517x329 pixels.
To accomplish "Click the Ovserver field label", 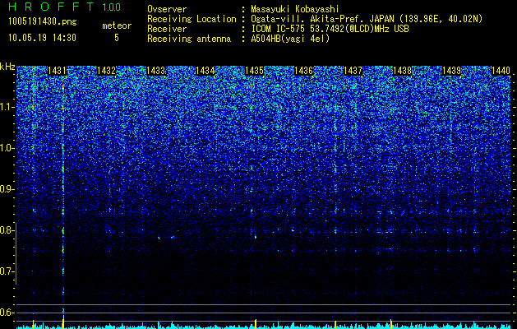I will pos(167,9).
